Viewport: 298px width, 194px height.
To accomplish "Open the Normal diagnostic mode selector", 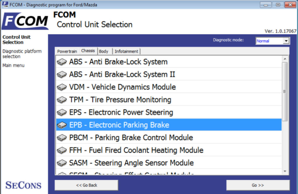I will [271, 41].
